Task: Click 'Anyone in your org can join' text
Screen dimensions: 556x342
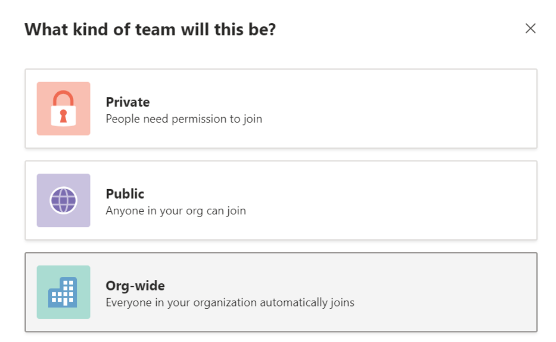Action: [x=176, y=211]
